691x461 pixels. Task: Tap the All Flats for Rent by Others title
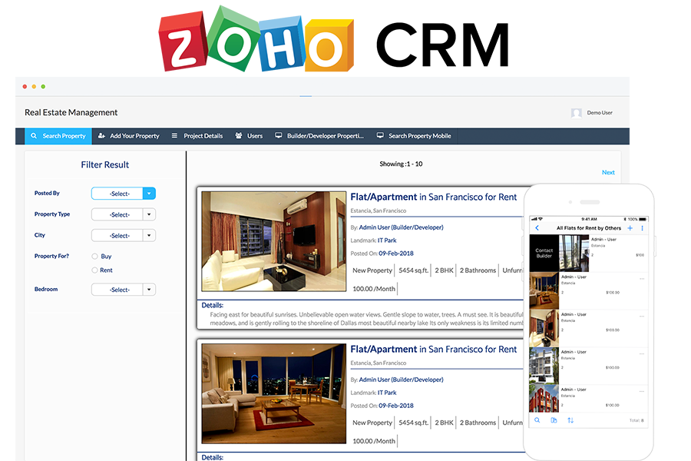(589, 228)
